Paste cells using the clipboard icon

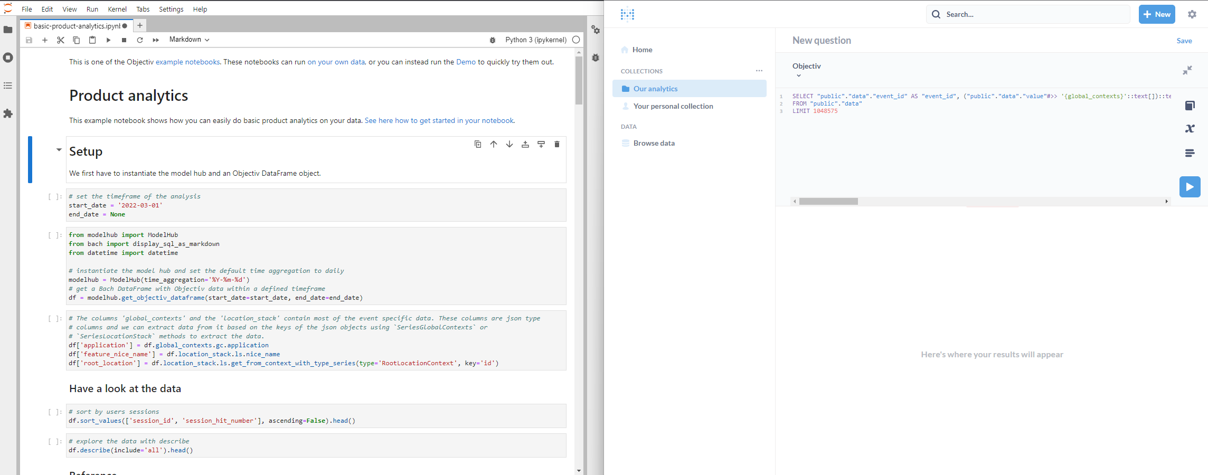[x=92, y=40]
